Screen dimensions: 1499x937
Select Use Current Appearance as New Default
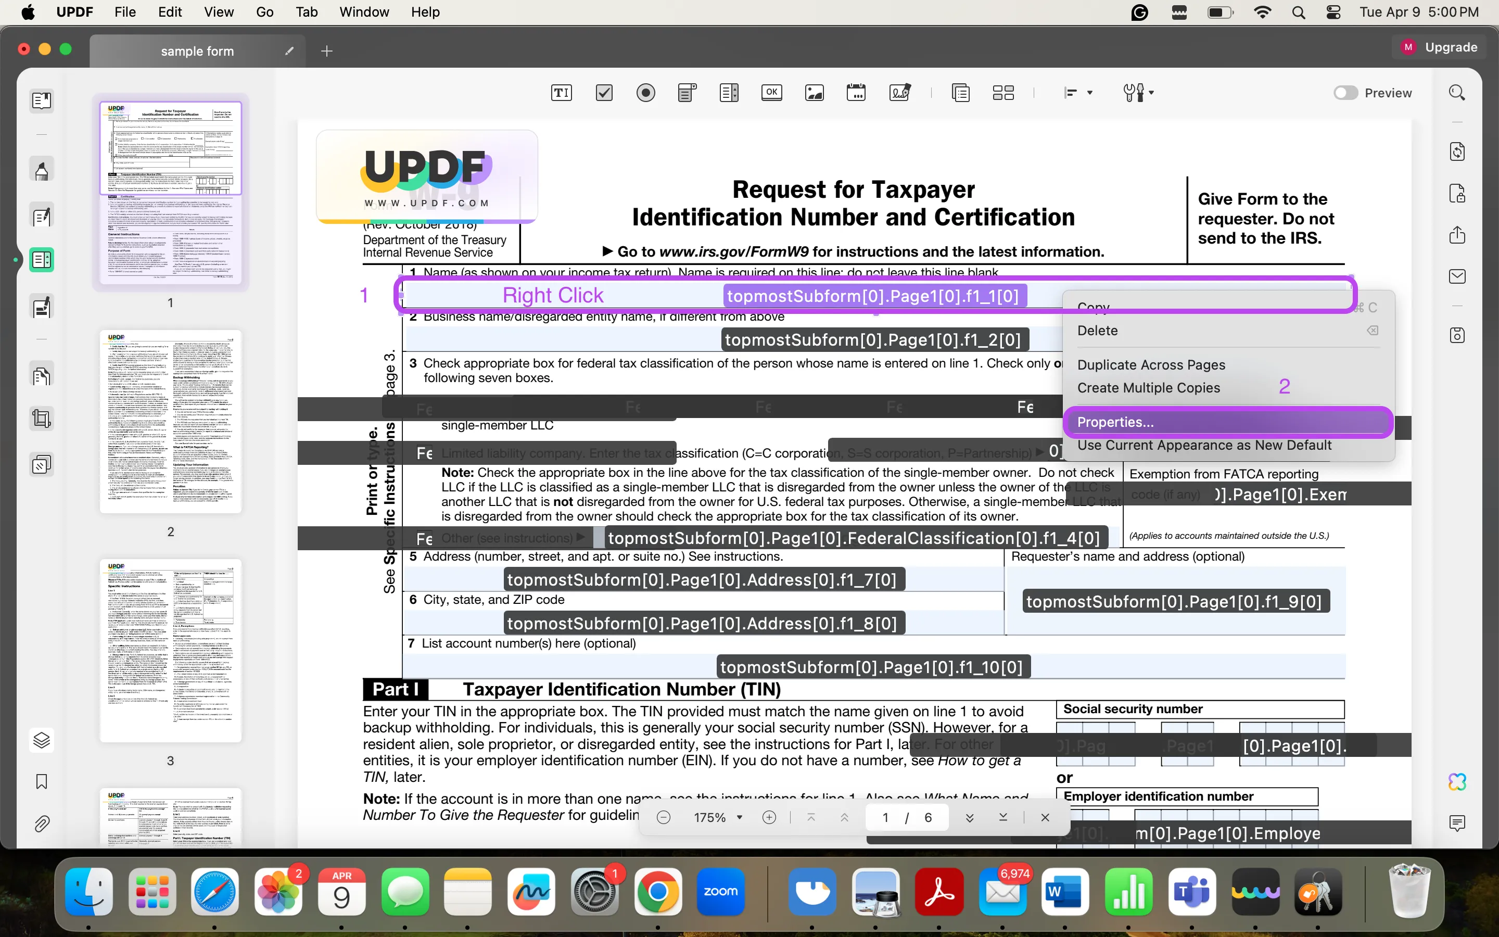click(1205, 445)
